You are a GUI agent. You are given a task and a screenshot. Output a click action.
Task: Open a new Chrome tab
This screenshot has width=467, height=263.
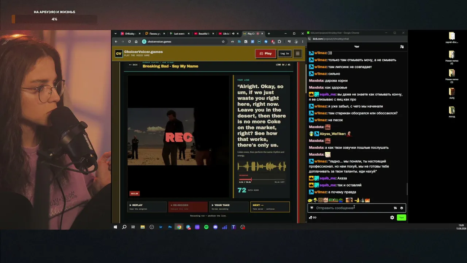[x=269, y=34]
